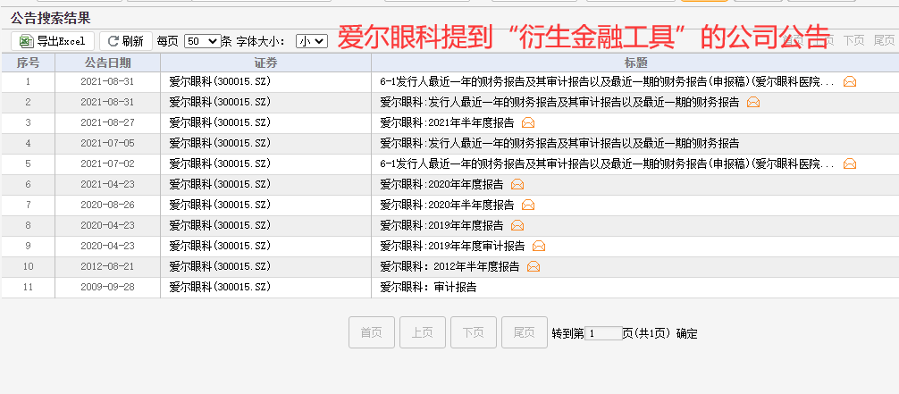Open 爱尔眼科:2012年半年度报告 title
Viewport: 899px width, 394px height.
pos(449,266)
